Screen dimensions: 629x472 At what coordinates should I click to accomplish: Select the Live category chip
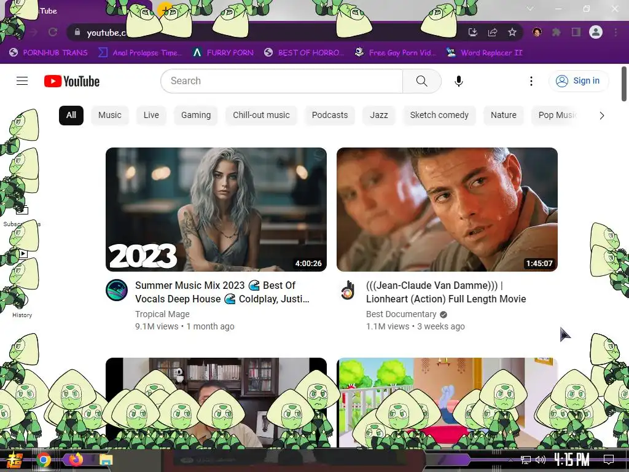[x=151, y=115]
